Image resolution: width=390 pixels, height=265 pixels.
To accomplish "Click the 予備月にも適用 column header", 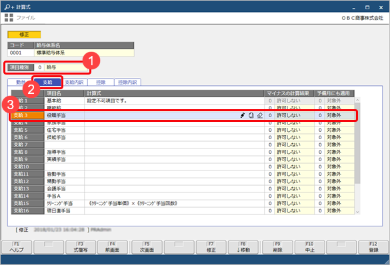I will pyautogui.click(x=334, y=93).
